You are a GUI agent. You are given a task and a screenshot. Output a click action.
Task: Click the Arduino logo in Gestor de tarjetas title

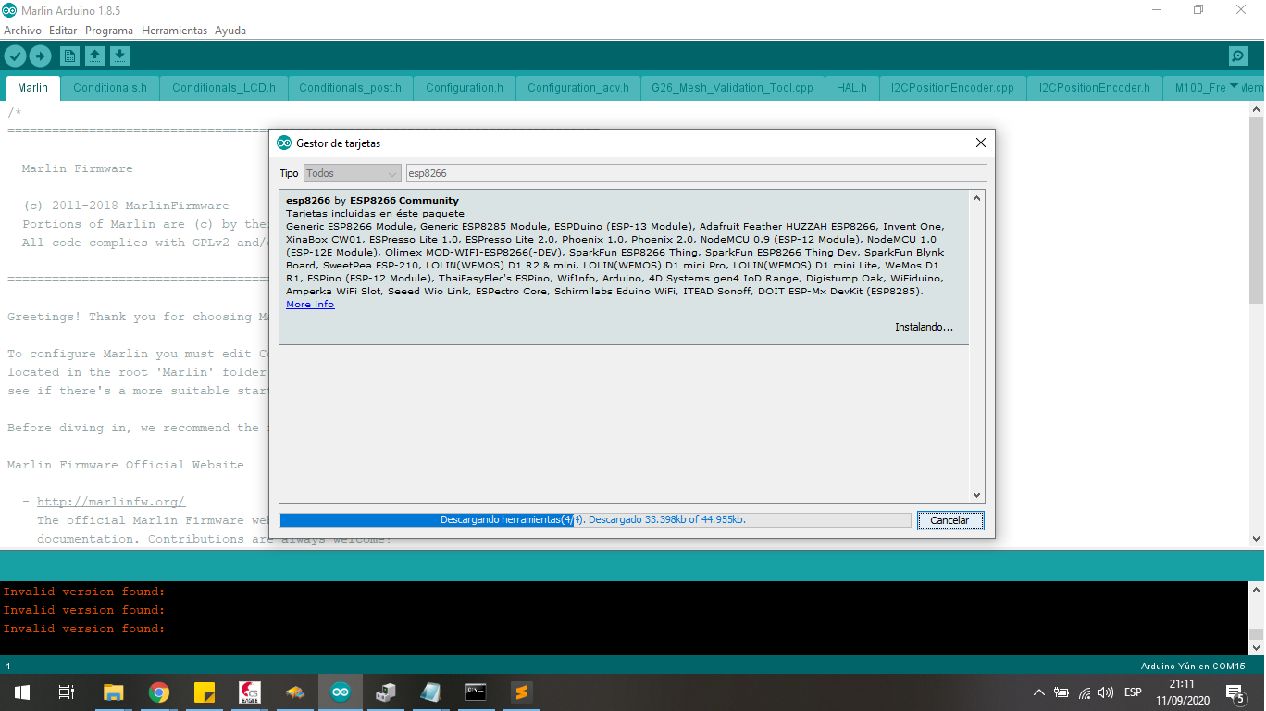point(284,143)
